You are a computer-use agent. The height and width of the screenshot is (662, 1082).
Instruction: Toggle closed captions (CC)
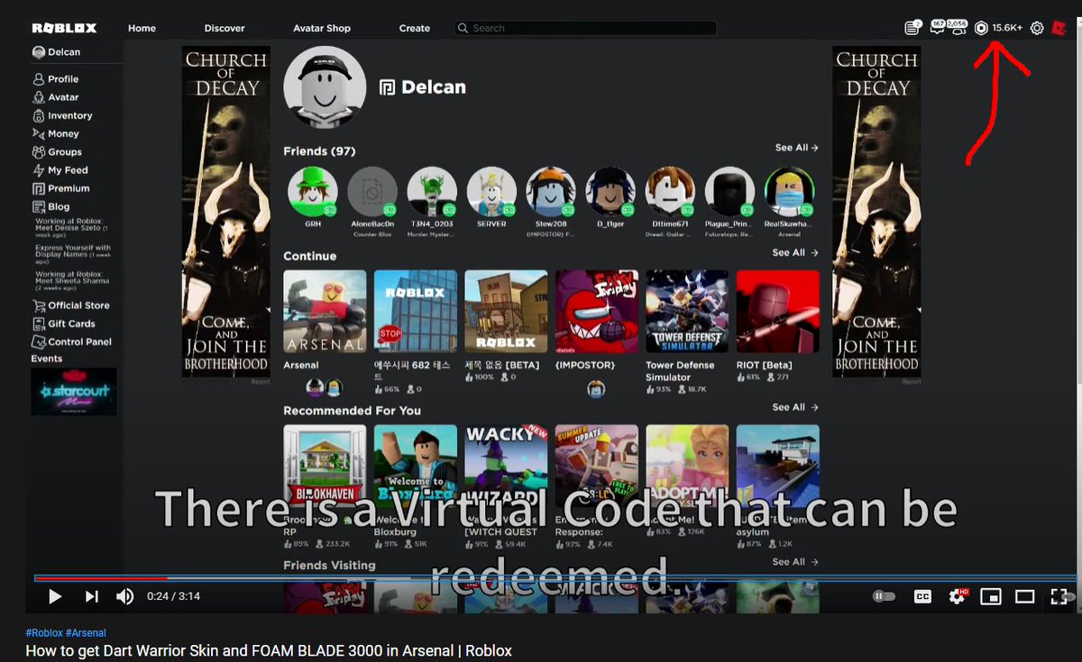coord(922,596)
